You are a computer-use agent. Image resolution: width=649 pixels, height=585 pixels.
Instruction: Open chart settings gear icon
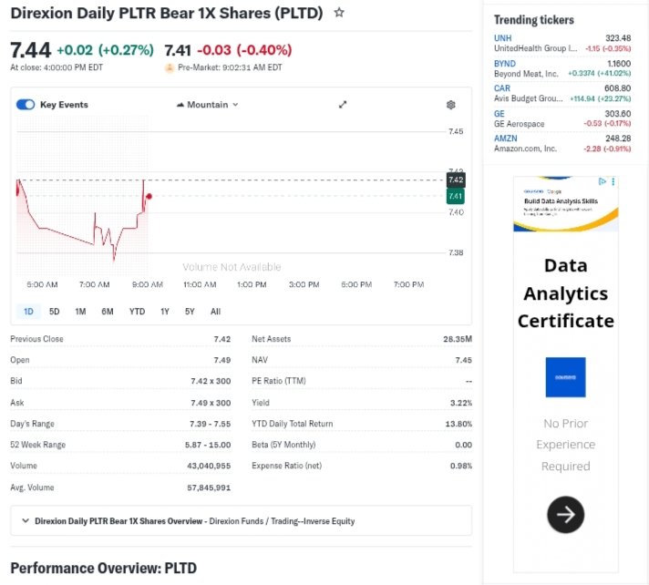(451, 105)
